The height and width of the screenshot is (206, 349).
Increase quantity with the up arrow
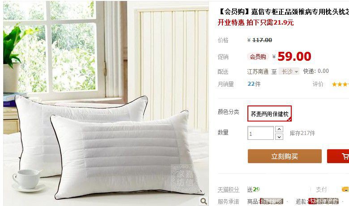(x=279, y=129)
